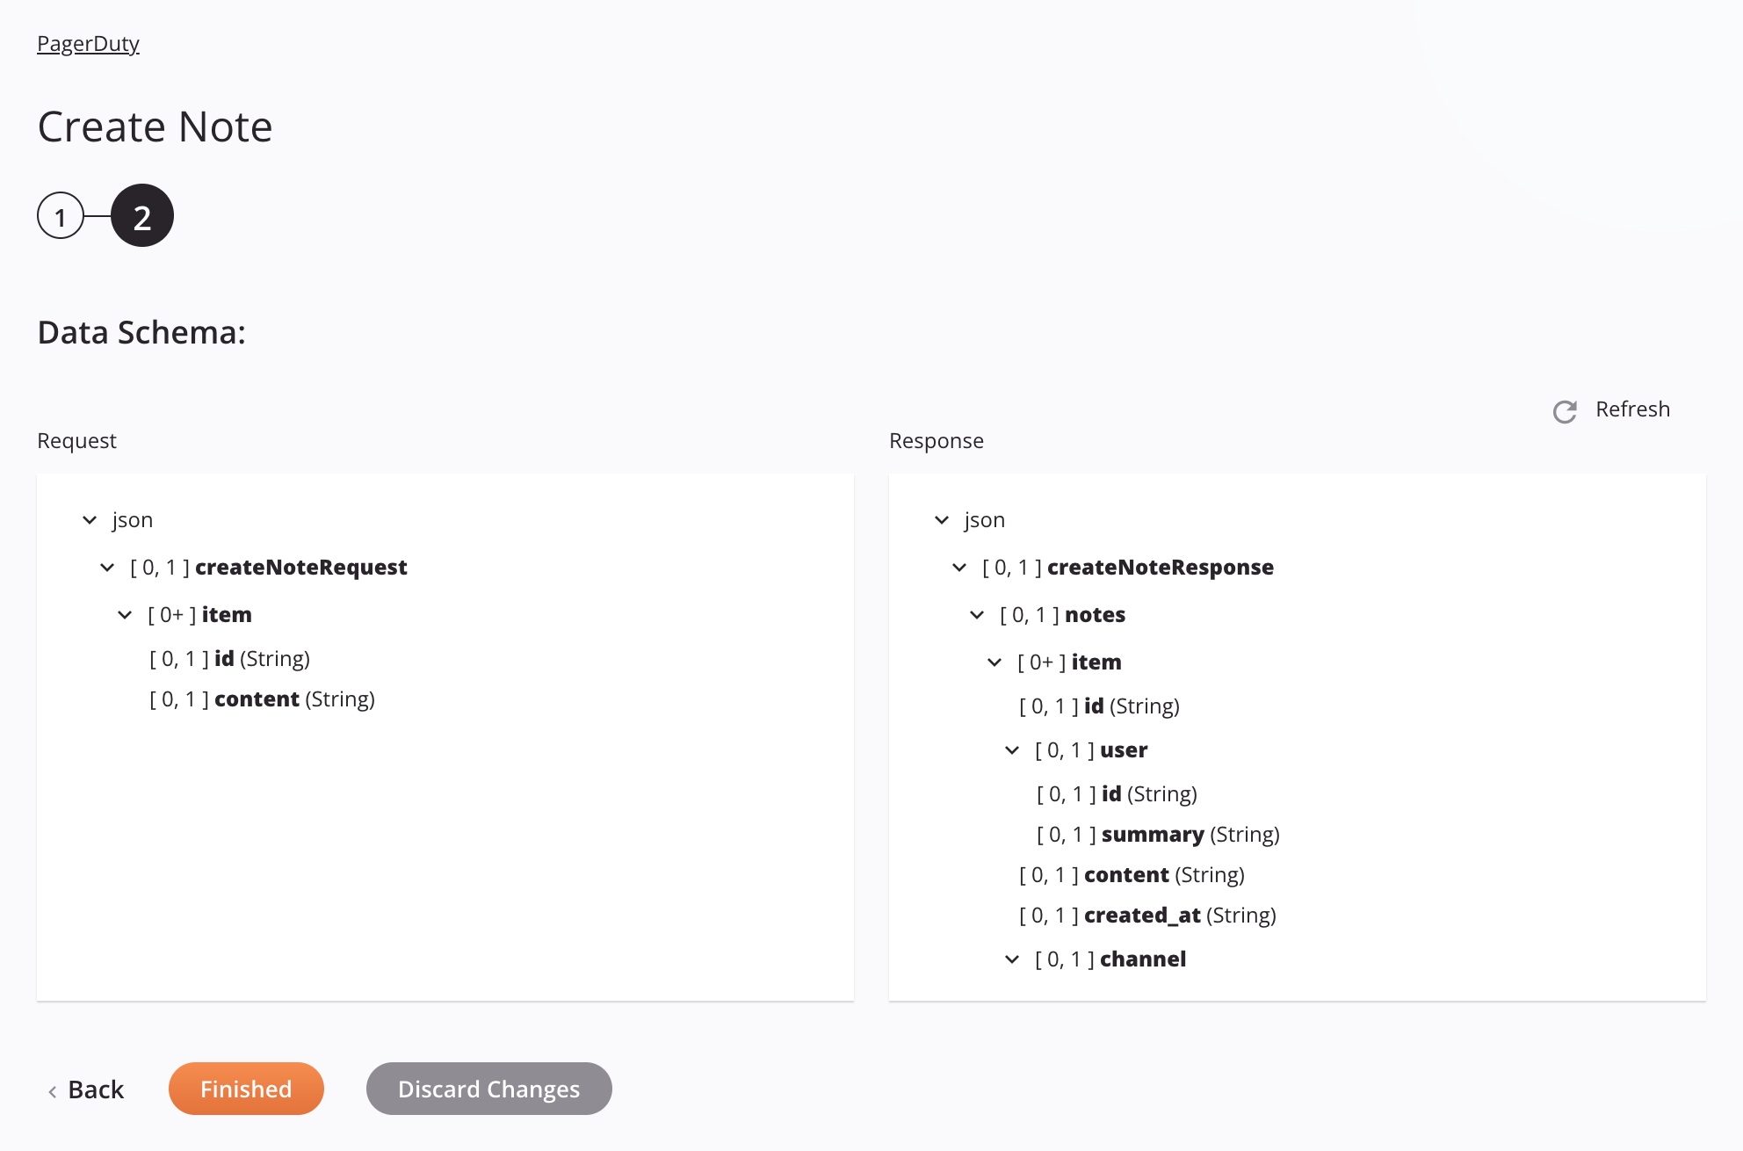The image size is (1743, 1151).
Task: Click the PagerDuty breadcrumb link
Action: [x=89, y=42]
